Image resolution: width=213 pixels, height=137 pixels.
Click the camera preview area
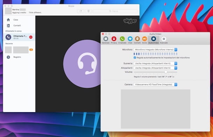tap(155, 109)
